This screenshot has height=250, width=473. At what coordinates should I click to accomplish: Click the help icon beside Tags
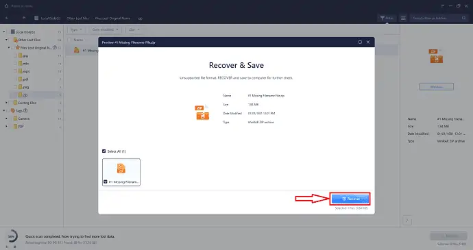tap(25, 110)
